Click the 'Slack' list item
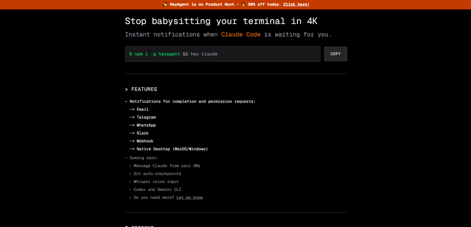The height and width of the screenshot is (227, 471). tap(142, 133)
